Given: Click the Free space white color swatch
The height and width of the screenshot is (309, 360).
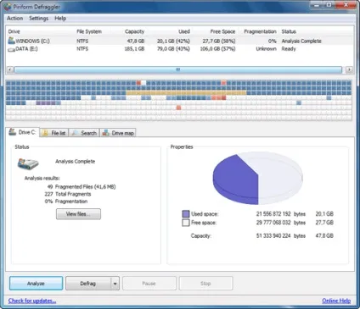Looking at the screenshot, I should pyautogui.click(x=186, y=223).
